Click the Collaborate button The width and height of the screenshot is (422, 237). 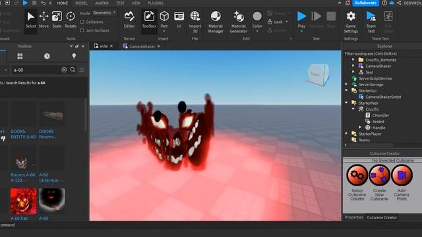pyautogui.click(x=365, y=3)
